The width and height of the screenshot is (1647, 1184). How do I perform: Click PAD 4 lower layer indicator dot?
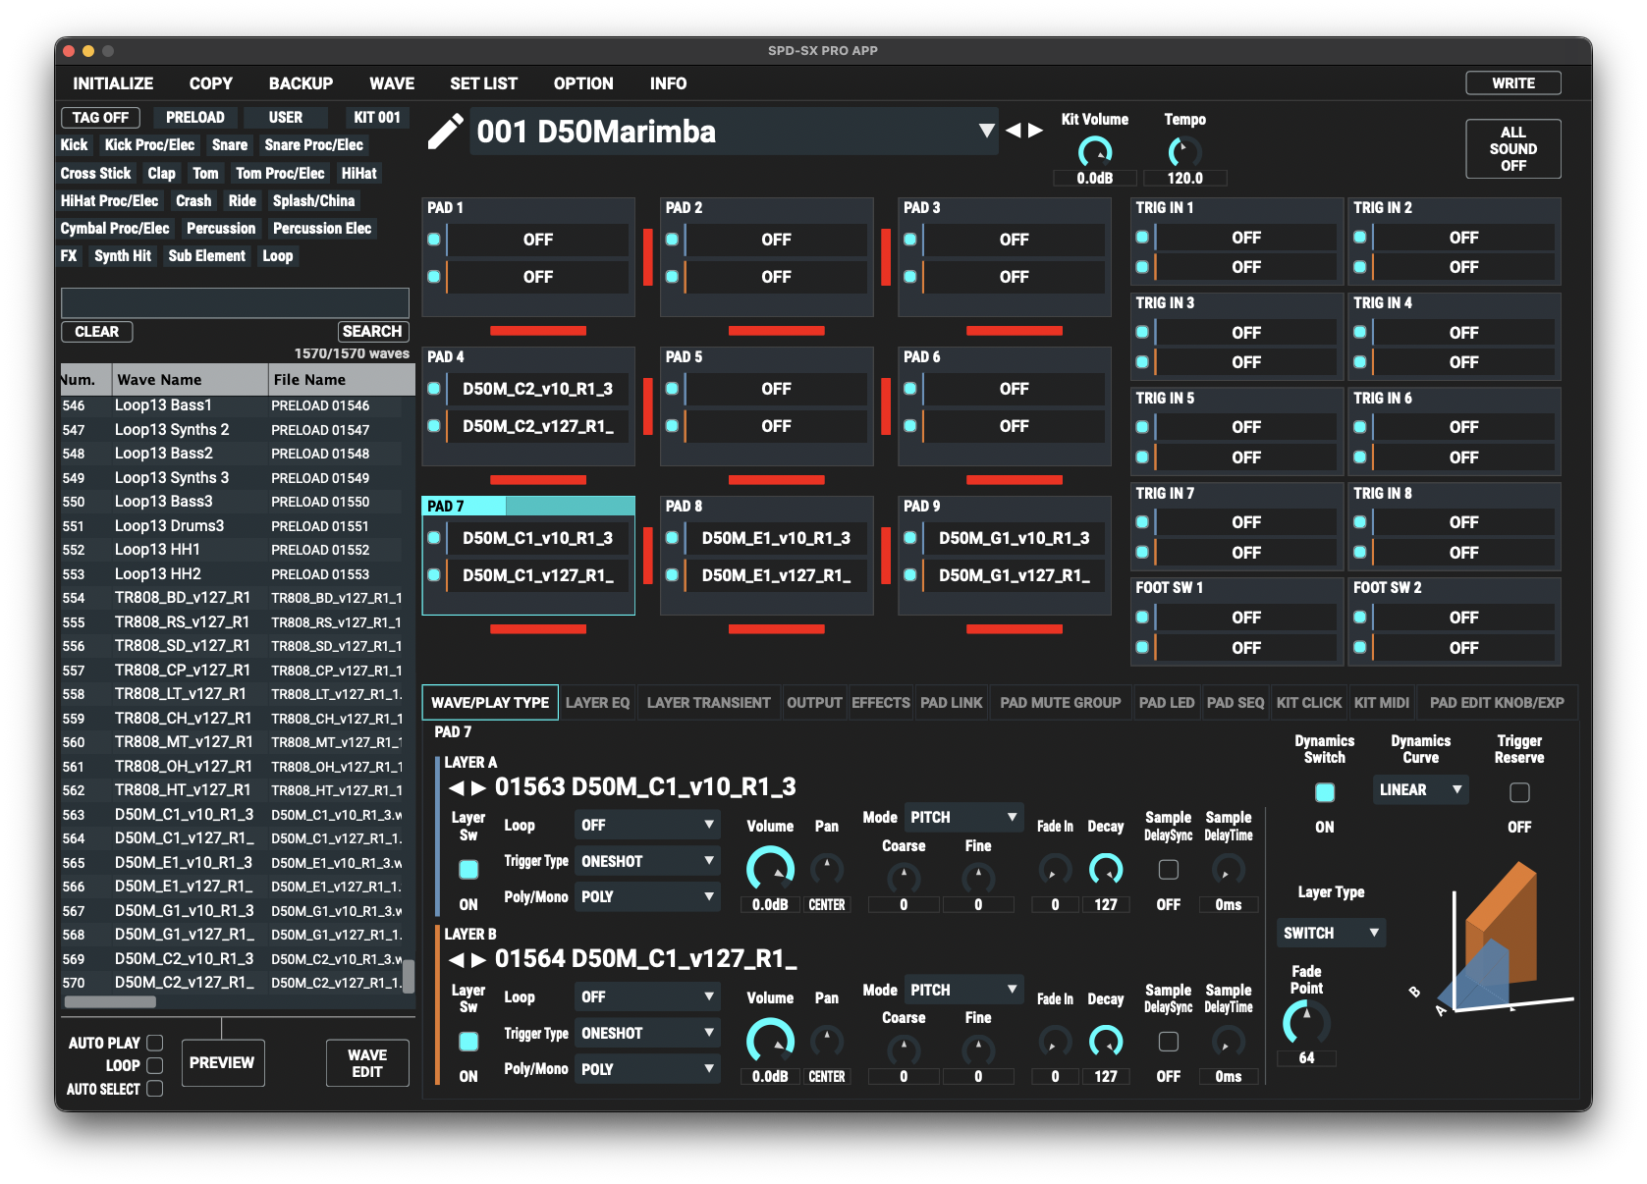click(x=433, y=426)
